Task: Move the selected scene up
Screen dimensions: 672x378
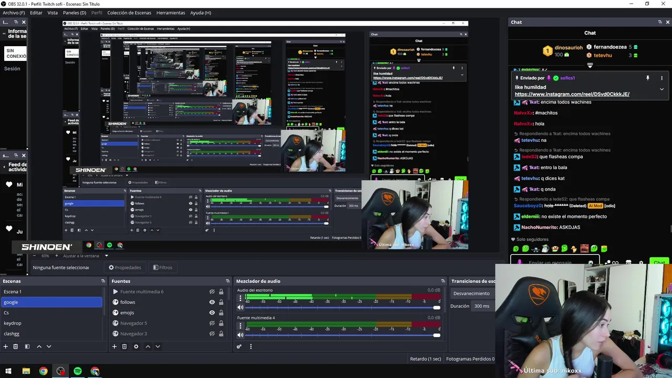Action: click(39, 346)
